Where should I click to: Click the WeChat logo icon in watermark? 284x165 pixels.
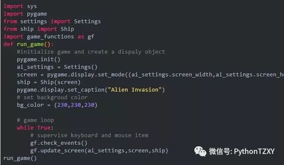click(x=200, y=151)
